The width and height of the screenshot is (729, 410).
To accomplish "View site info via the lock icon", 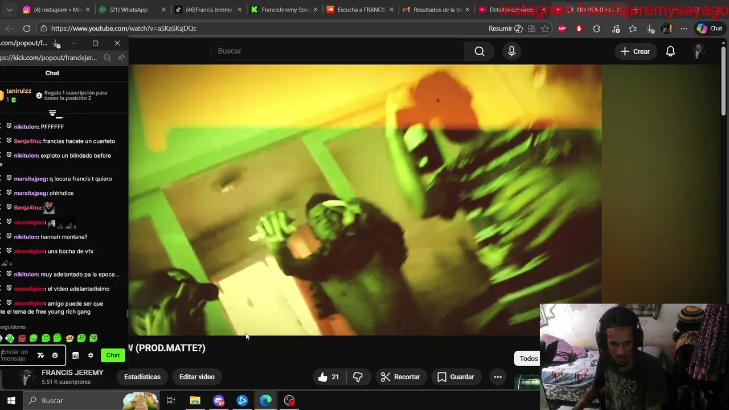I will coord(43,28).
